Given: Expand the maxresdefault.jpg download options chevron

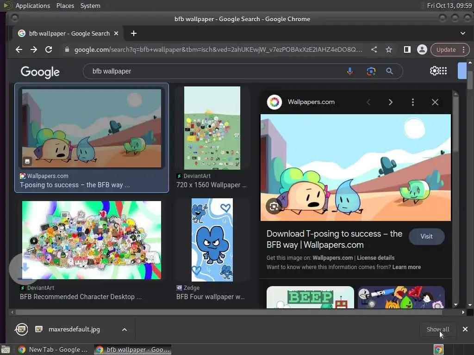Looking at the screenshot, I should point(124,329).
